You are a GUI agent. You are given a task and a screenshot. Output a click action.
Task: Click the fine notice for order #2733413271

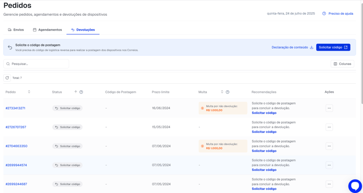click(x=223, y=108)
